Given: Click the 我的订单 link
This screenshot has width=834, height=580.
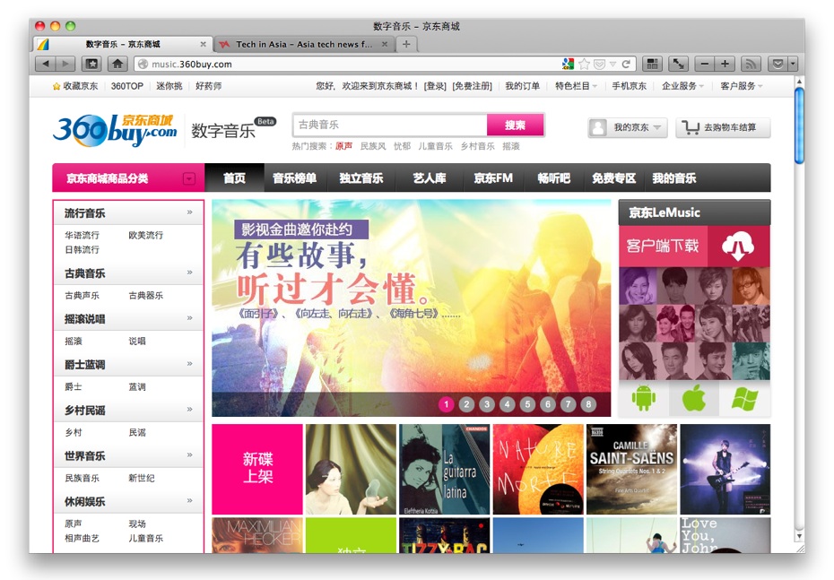Looking at the screenshot, I should (522, 86).
